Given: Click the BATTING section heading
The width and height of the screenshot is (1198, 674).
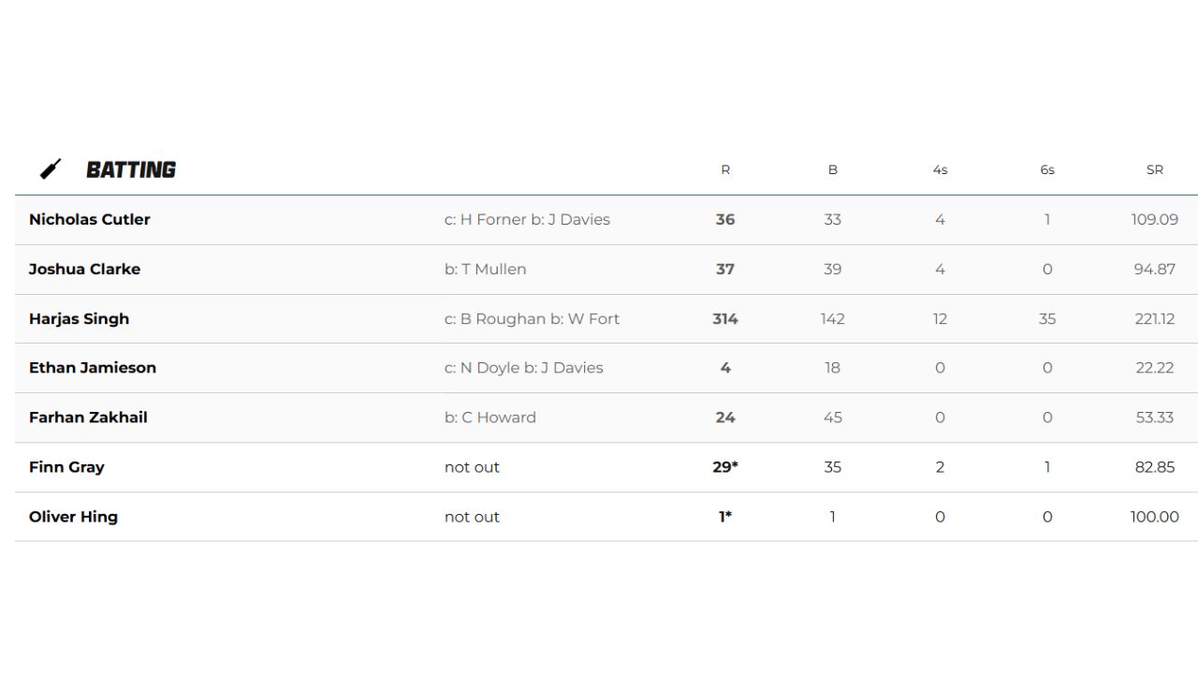Looking at the screenshot, I should coord(131,169).
